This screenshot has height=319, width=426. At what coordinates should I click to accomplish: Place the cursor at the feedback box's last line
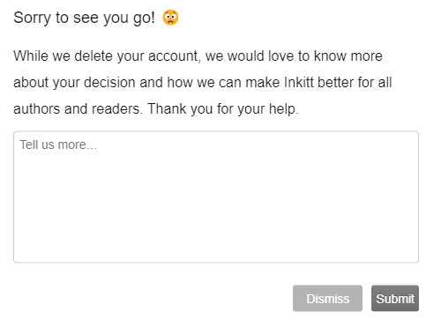pos(216,254)
